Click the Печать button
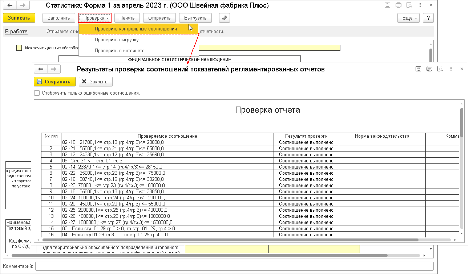Screen dimensions: 469x274 pyautogui.click(x=127, y=18)
